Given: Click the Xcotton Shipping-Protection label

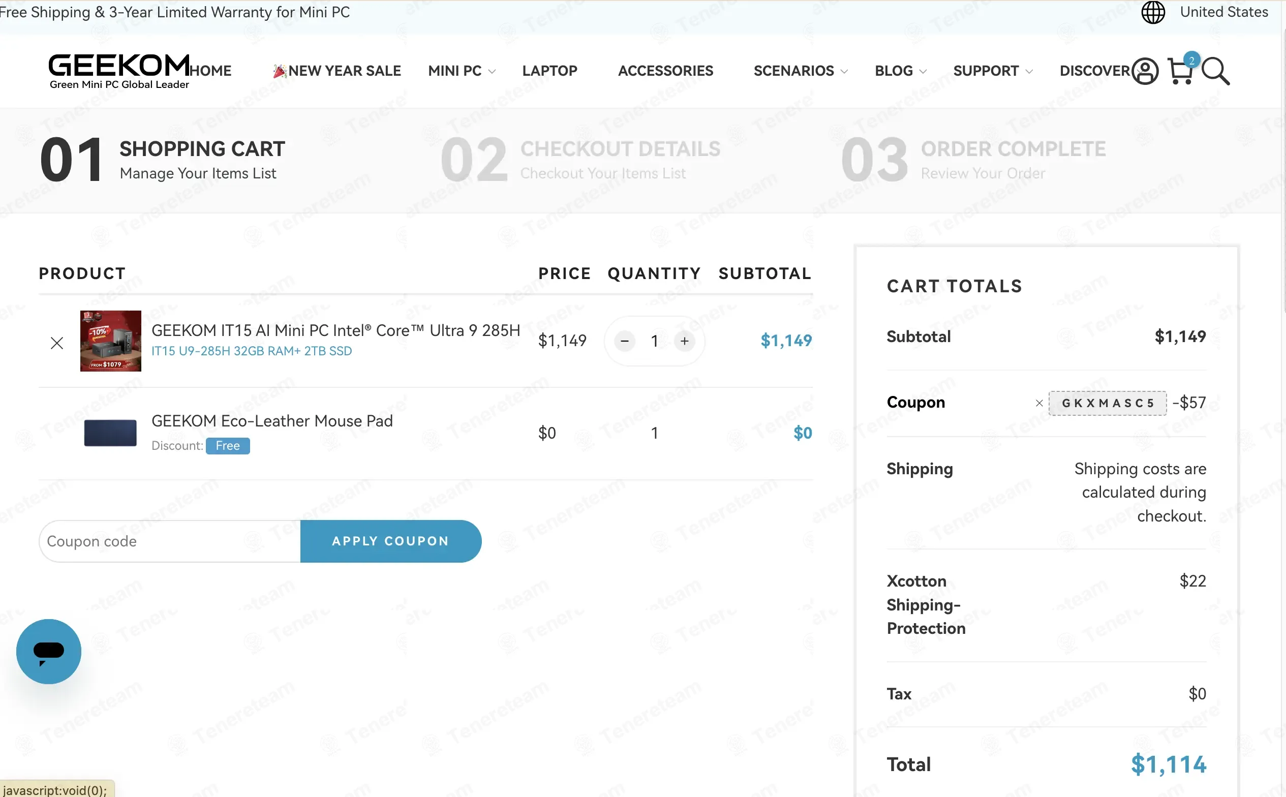Looking at the screenshot, I should (x=926, y=604).
